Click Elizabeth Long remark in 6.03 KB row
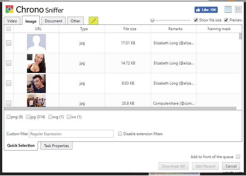Screen dimensions: 246x176 pyautogui.click(x=174, y=83)
